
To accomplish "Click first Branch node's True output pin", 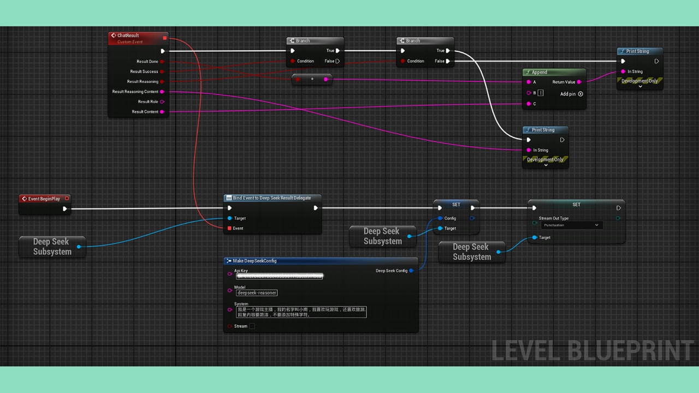I will click(338, 51).
